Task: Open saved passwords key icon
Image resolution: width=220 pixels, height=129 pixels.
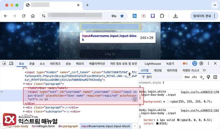Action: click(x=114, y=16)
